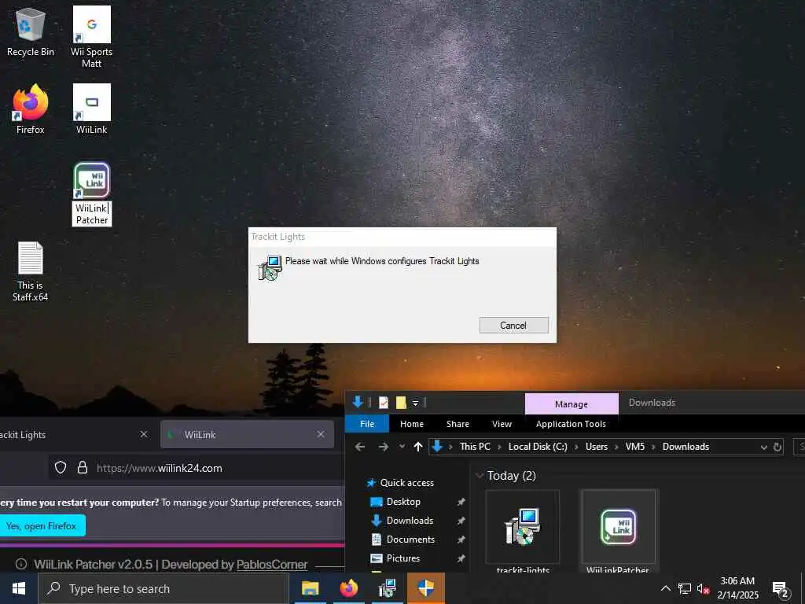The width and height of the screenshot is (805, 604).
Task: Open the File tab in File Explorer
Action: [367, 424]
